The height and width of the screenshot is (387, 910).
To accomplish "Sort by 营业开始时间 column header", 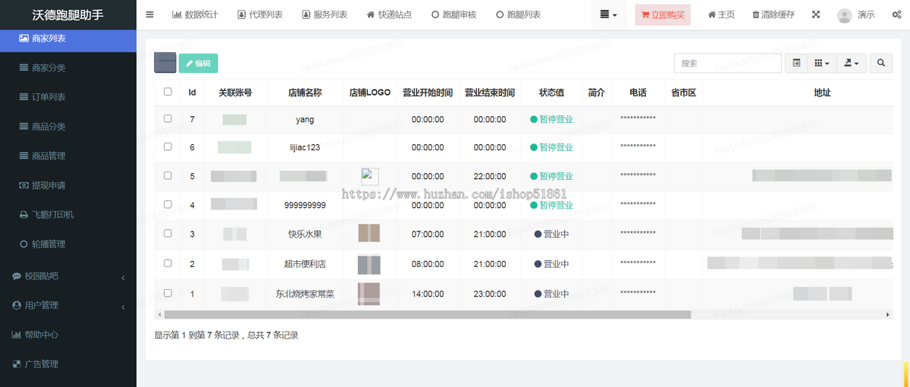I will coord(428,93).
